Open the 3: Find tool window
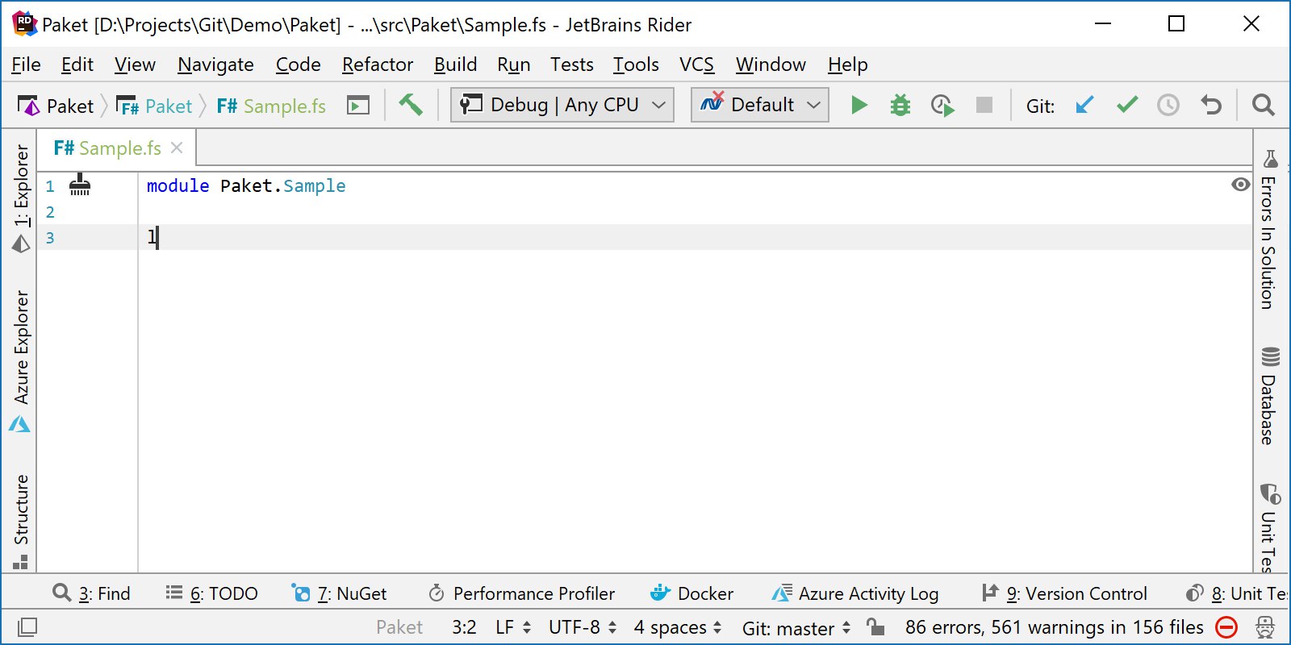This screenshot has width=1291, height=645. click(91, 593)
